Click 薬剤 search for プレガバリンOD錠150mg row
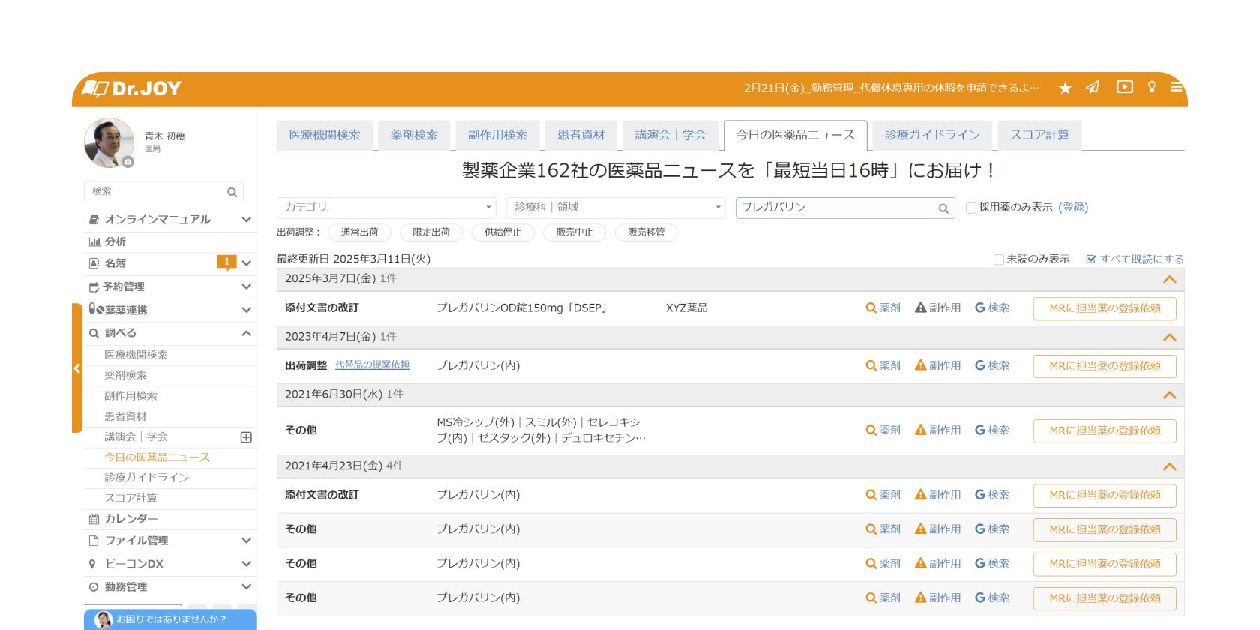 (x=883, y=307)
